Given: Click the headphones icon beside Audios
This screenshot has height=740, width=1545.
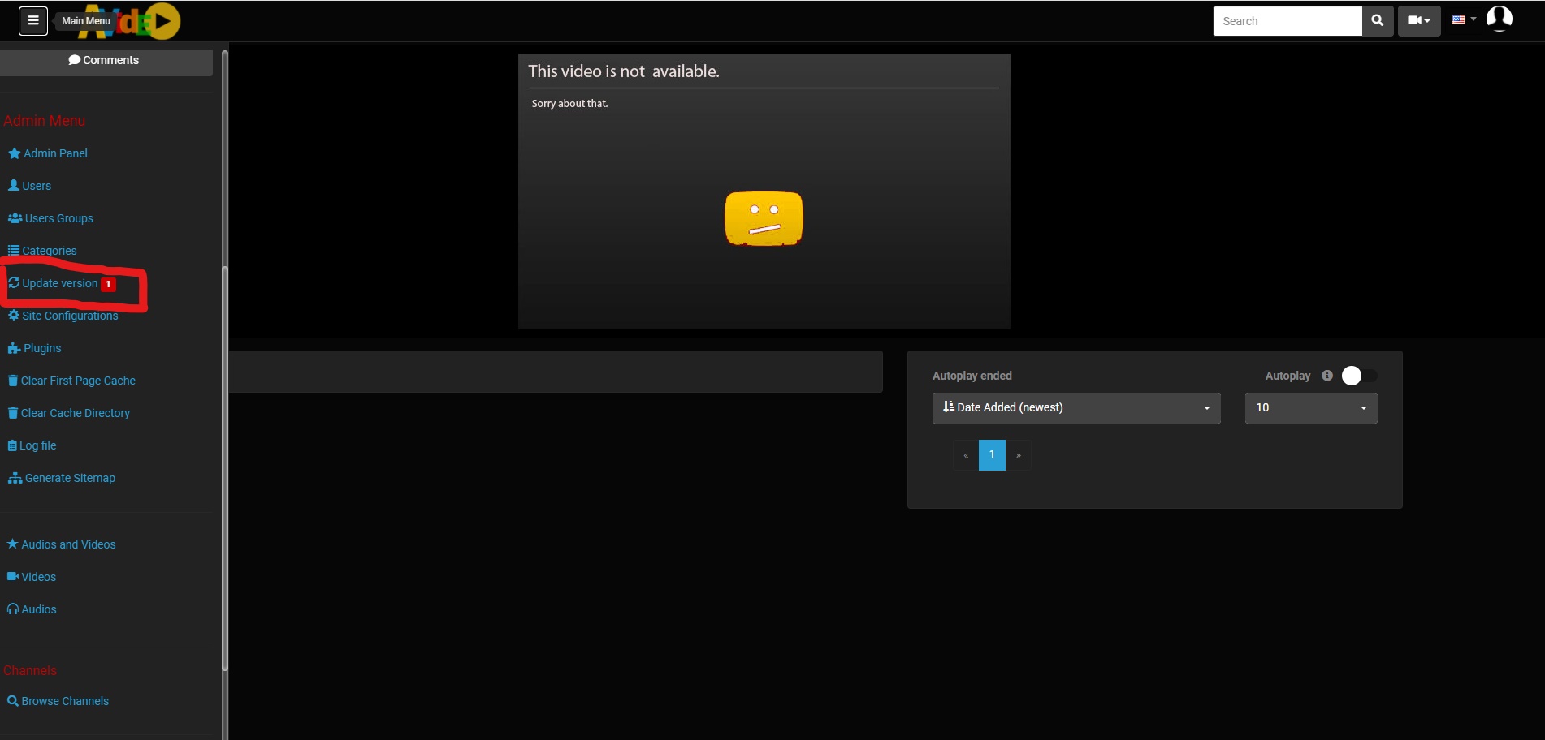Looking at the screenshot, I should tap(13, 609).
